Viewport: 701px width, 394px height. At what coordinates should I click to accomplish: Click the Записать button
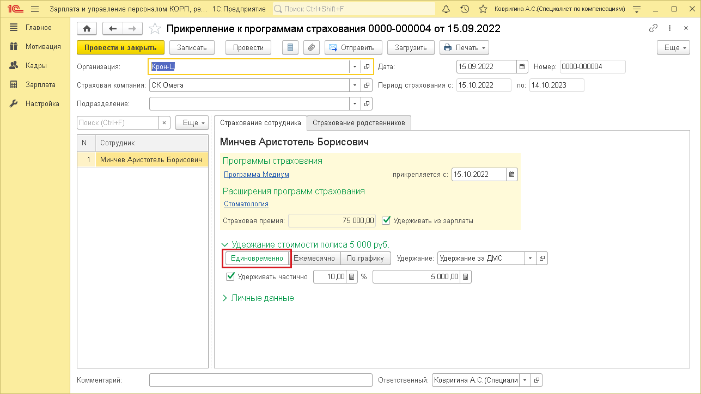[x=192, y=47]
